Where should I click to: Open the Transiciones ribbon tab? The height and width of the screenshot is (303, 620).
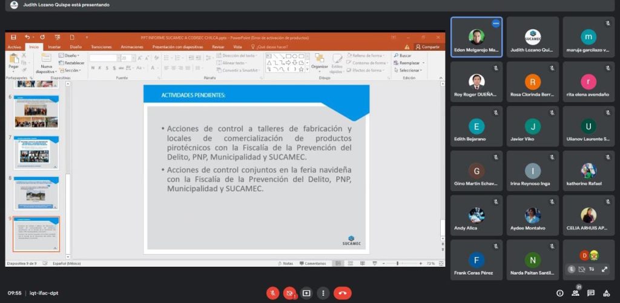[101, 47]
